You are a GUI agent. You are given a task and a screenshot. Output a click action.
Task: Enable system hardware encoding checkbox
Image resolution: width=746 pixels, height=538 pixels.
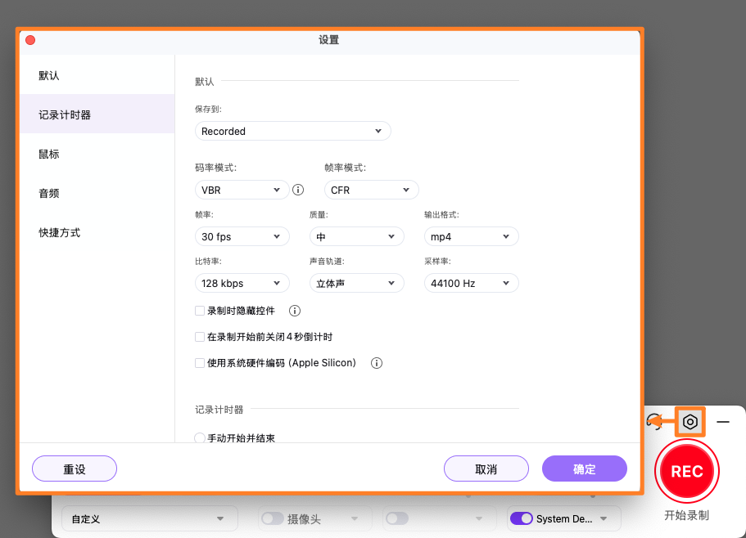(199, 363)
